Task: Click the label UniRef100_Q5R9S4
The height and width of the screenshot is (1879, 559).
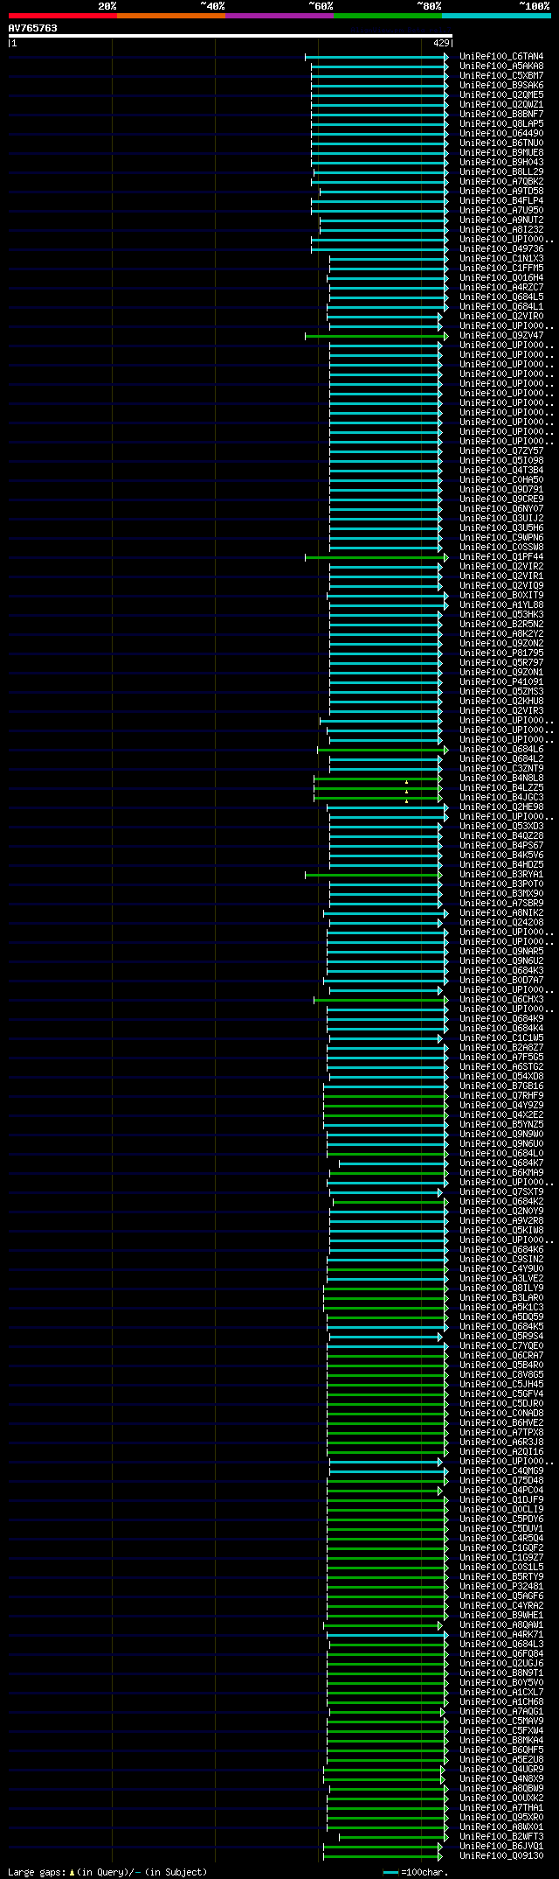Action: click(x=501, y=1337)
